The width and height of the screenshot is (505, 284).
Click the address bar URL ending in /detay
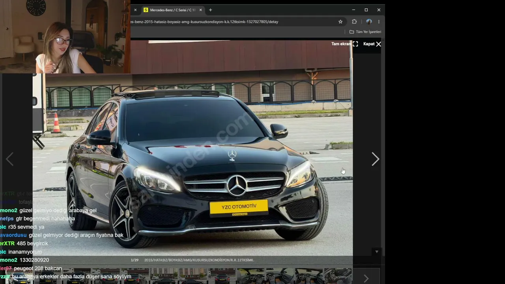click(x=205, y=22)
